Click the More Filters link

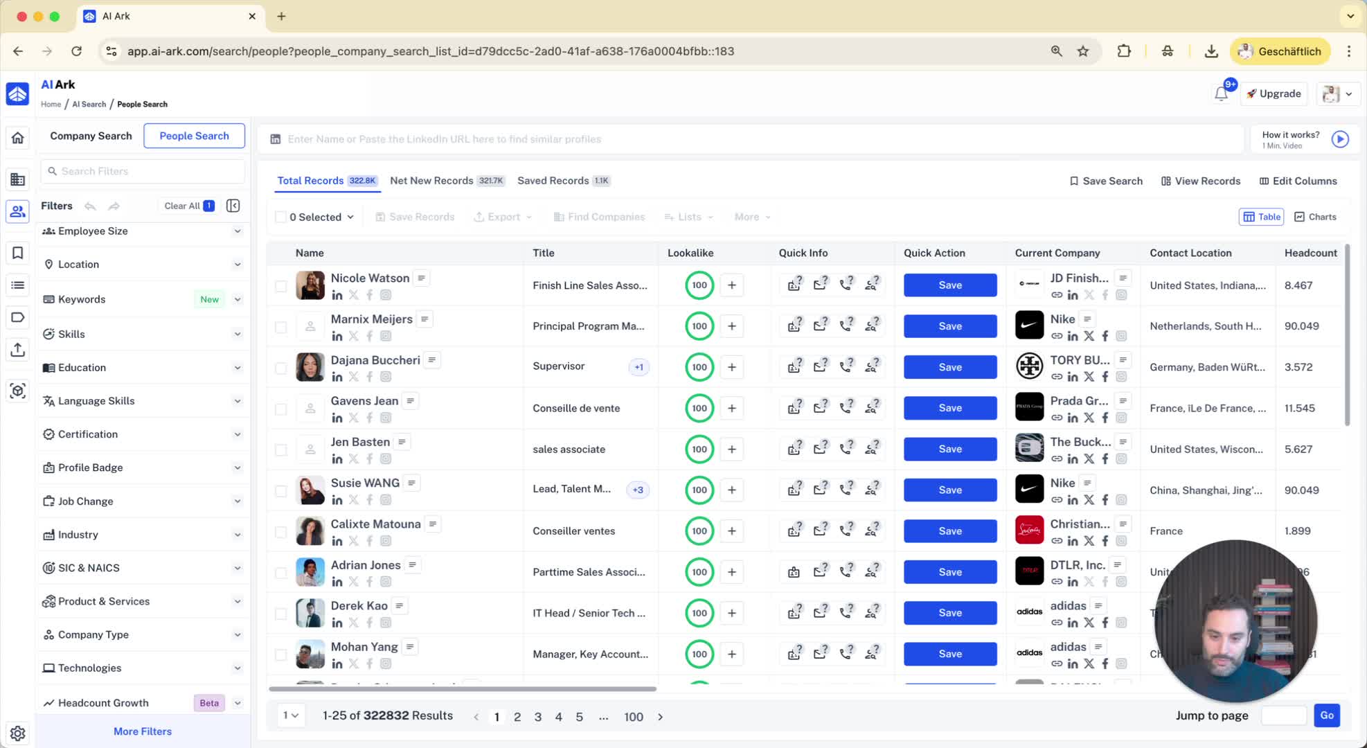[x=143, y=731]
